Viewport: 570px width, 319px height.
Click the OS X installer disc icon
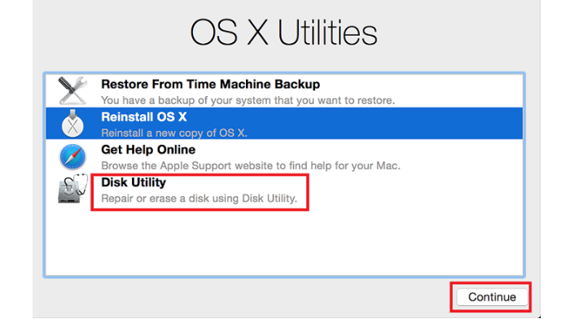coord(72,124)
